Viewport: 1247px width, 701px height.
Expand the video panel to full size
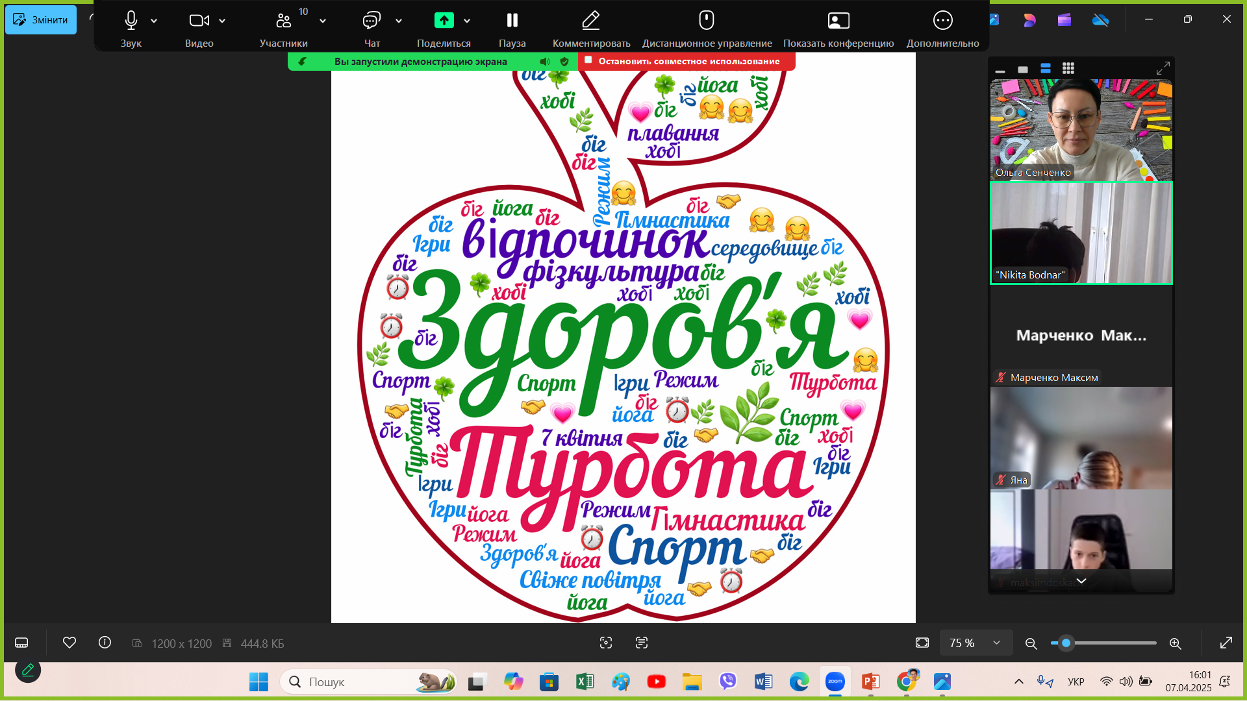(x=1163, y=68)
